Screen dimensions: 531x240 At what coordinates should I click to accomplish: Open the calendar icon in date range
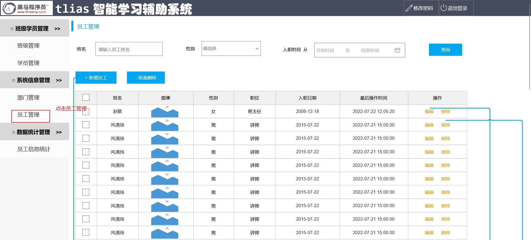pyautogui.click(x=397, y=50)
